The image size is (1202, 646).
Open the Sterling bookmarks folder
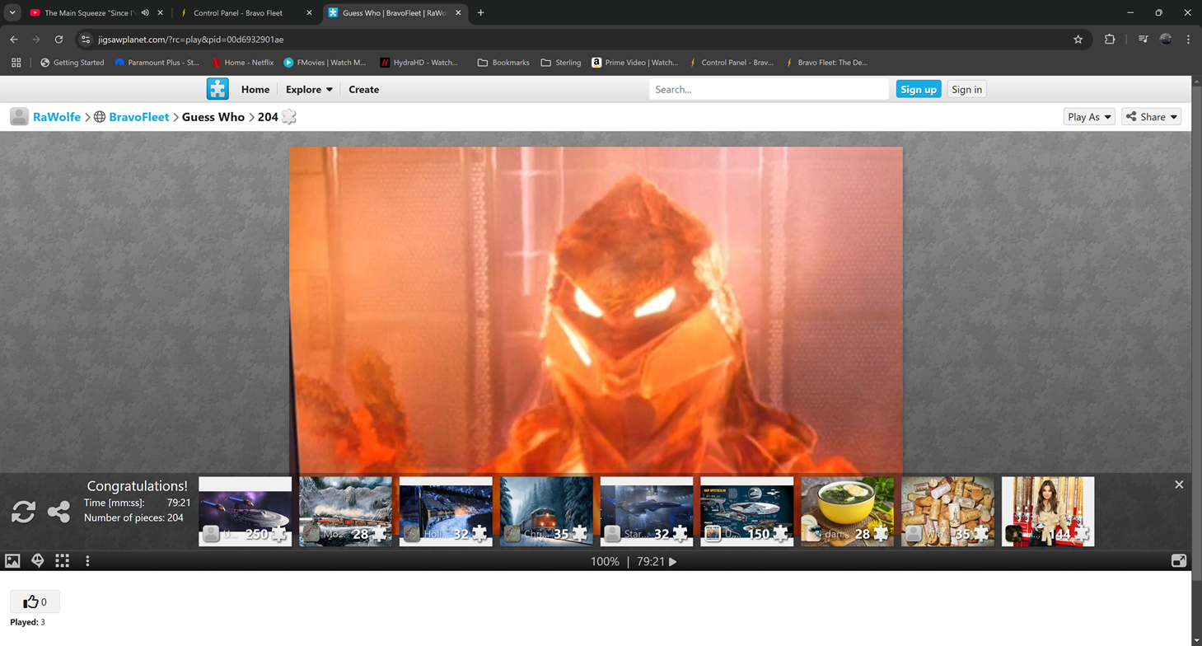pos(561,63)
